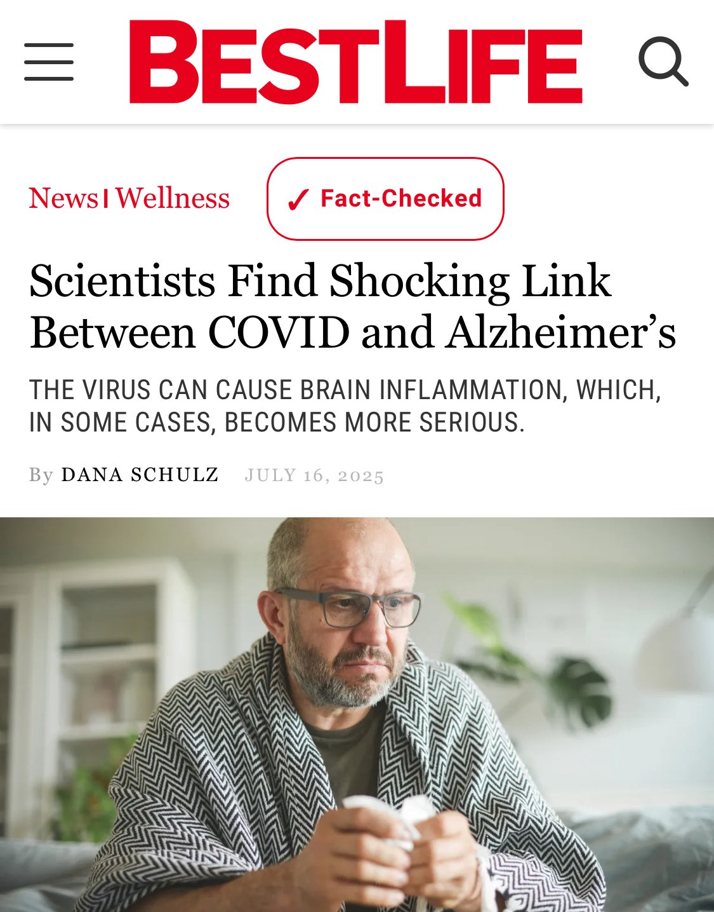Viewport: 714px width, 912px height.
Task: Click the checkmark icon in Fact-Checked badge
Action: (298, 200)
